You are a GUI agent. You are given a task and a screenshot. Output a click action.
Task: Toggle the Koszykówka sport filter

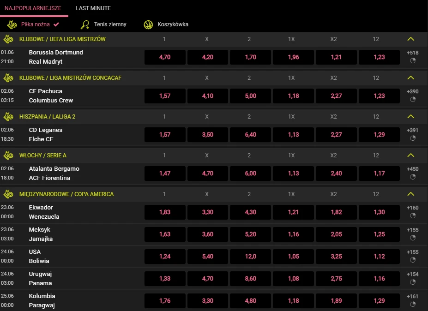[x=173, y=24]
